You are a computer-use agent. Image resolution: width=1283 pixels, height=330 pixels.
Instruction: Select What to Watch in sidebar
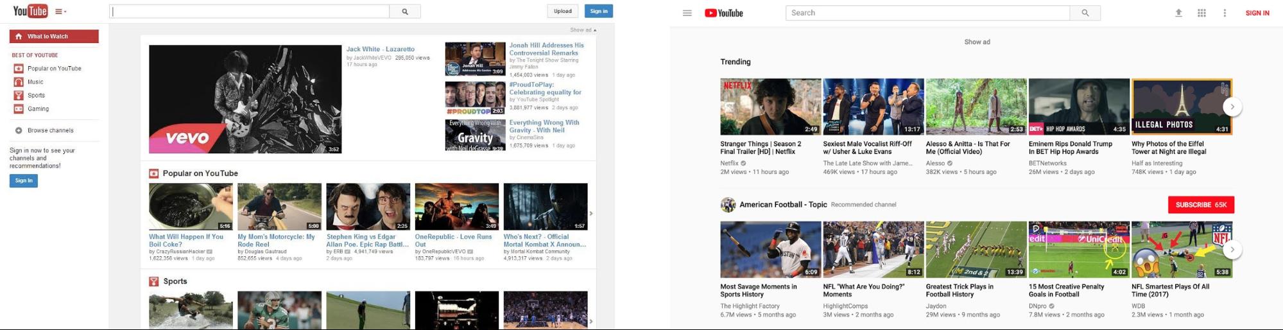tap(54, 37)
